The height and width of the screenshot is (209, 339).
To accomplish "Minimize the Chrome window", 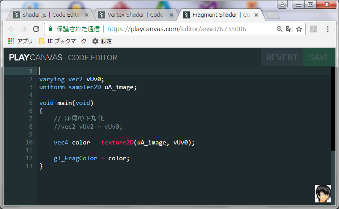I will coord(299,4).
